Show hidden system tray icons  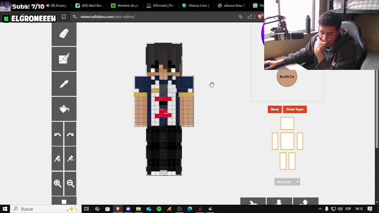pos(320,209)
